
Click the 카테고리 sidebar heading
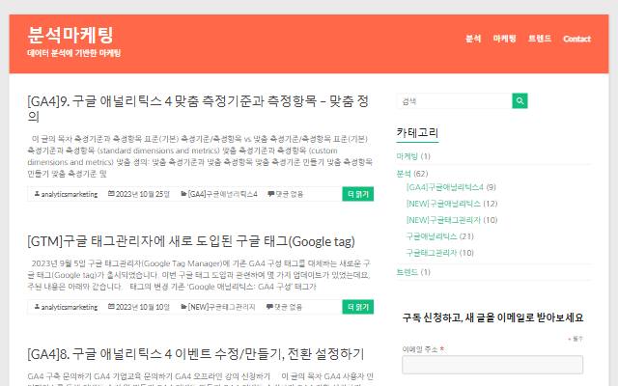click(x=417, y=133)
